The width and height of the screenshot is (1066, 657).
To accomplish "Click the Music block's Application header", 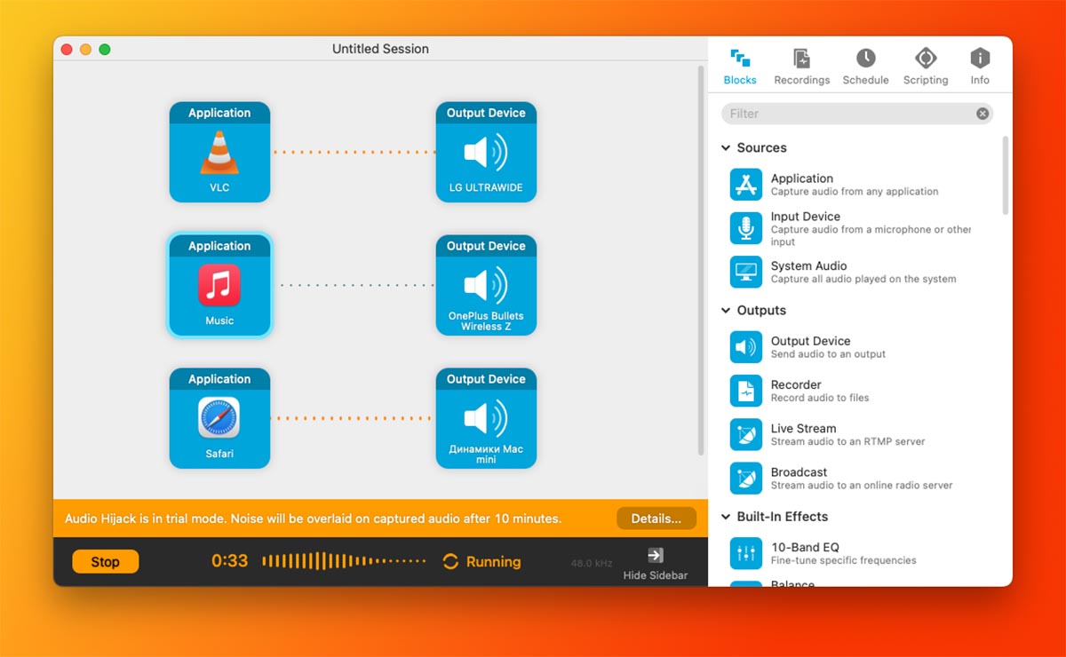I will 219,246.
